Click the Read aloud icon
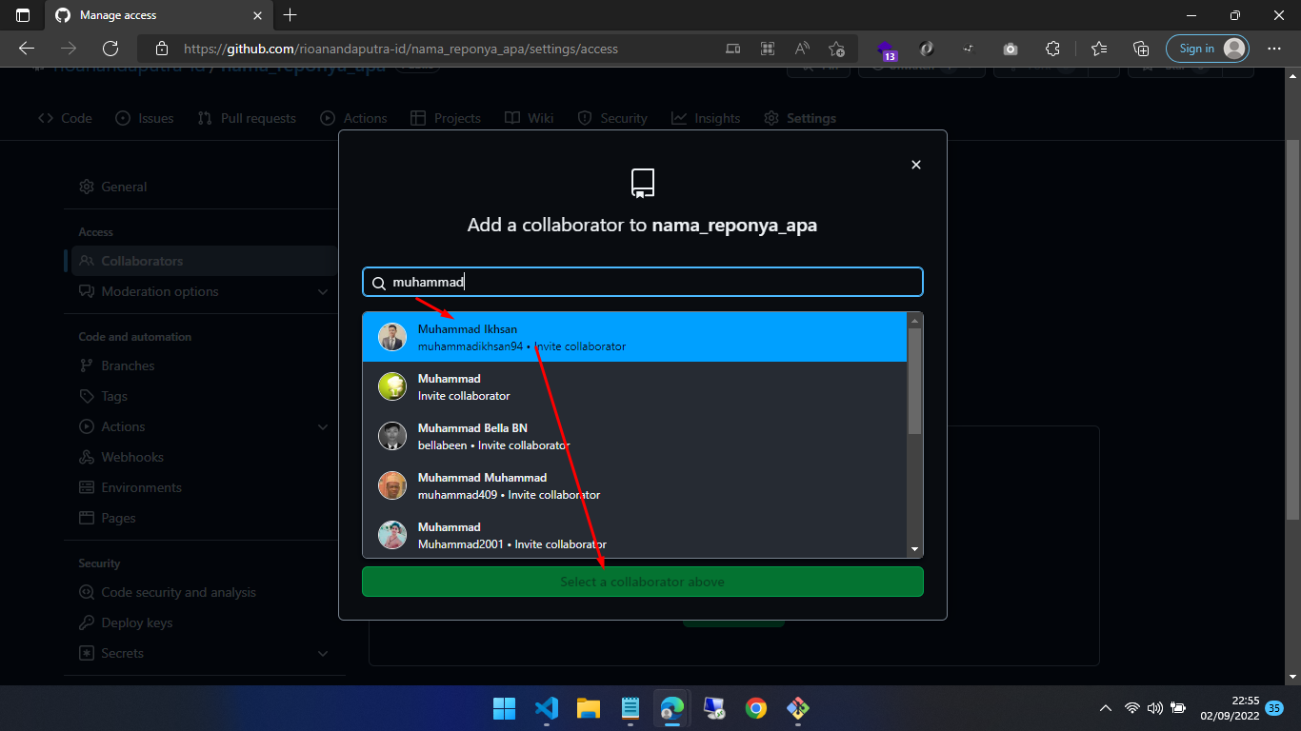Viewport: 1301px width, 731px height. (802, 49)
